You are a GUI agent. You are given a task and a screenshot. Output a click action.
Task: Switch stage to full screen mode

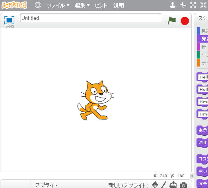9,20
